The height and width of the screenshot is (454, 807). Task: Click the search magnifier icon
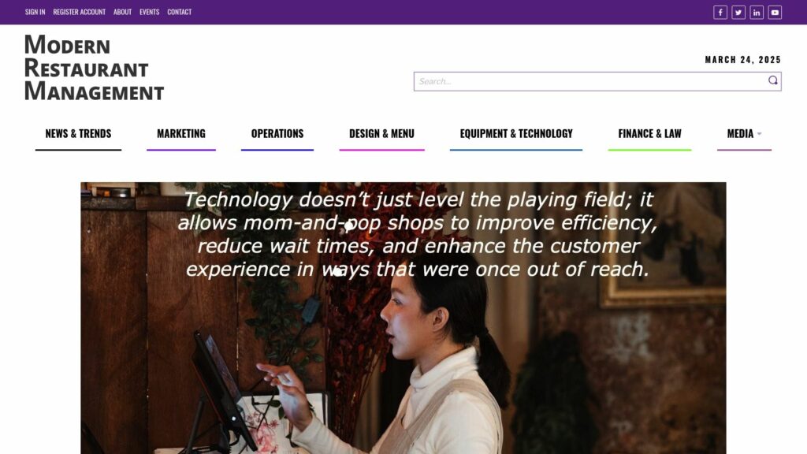pyautogui.click(x=772, y=80)
